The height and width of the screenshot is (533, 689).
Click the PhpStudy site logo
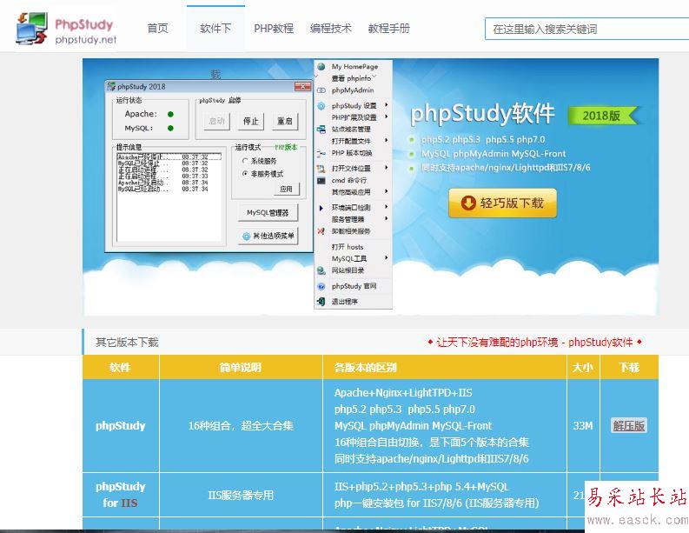click(66, 29)
